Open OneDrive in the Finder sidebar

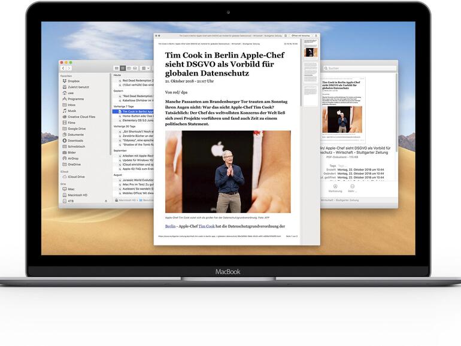coord(71,165)
